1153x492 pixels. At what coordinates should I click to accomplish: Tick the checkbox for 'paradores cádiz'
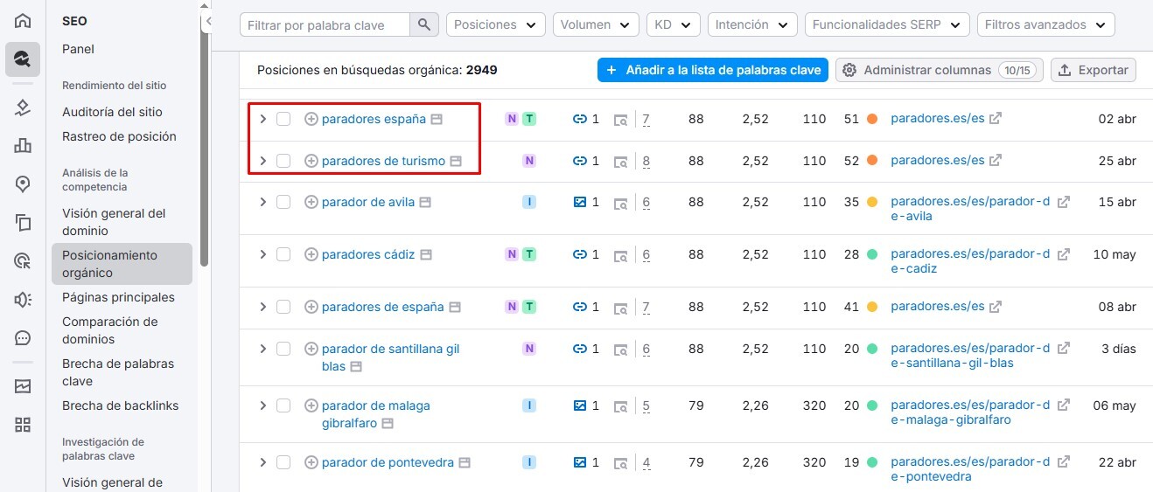point(283,254)
